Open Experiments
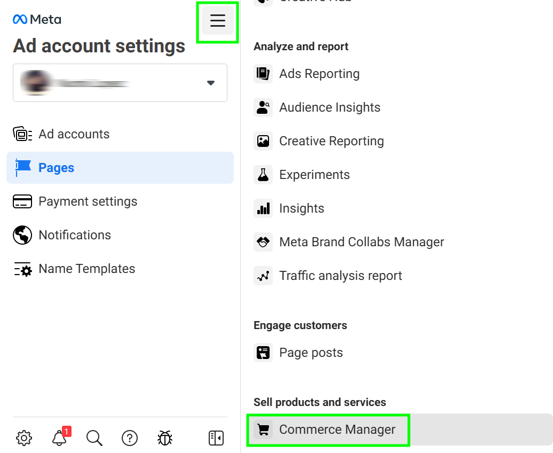This screenshot has height=453, width=553. (x=314, y=175)
